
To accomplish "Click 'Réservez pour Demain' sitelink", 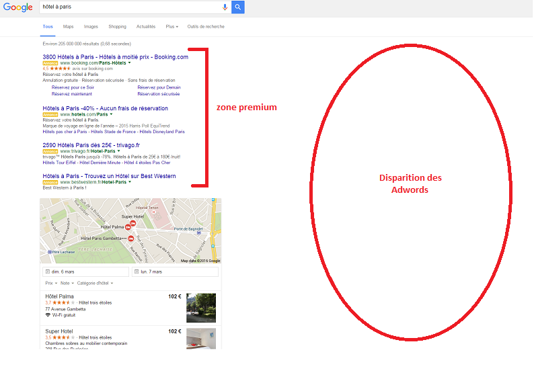I will (159, 87).
